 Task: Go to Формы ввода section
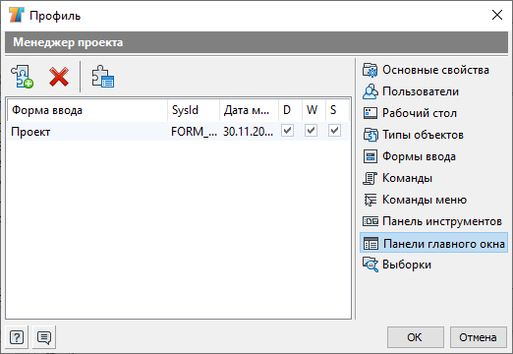click(409, 156)
